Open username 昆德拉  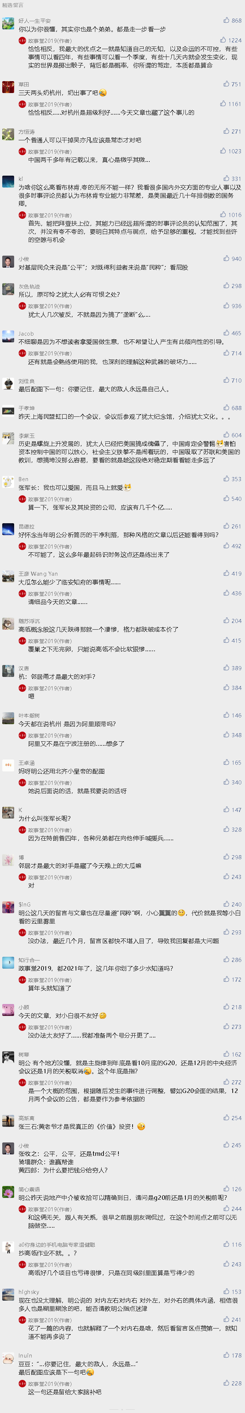coord(26,526)
